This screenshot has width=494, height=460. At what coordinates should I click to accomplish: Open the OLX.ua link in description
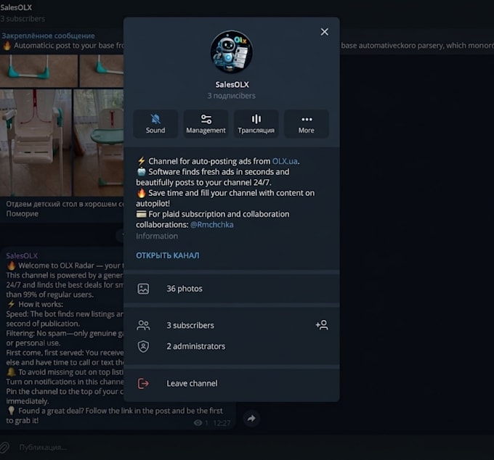pyautogui.click(x=285, y=161)
